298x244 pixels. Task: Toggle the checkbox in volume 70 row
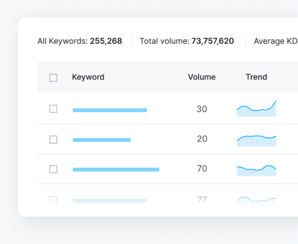click(x=53, y=169)
